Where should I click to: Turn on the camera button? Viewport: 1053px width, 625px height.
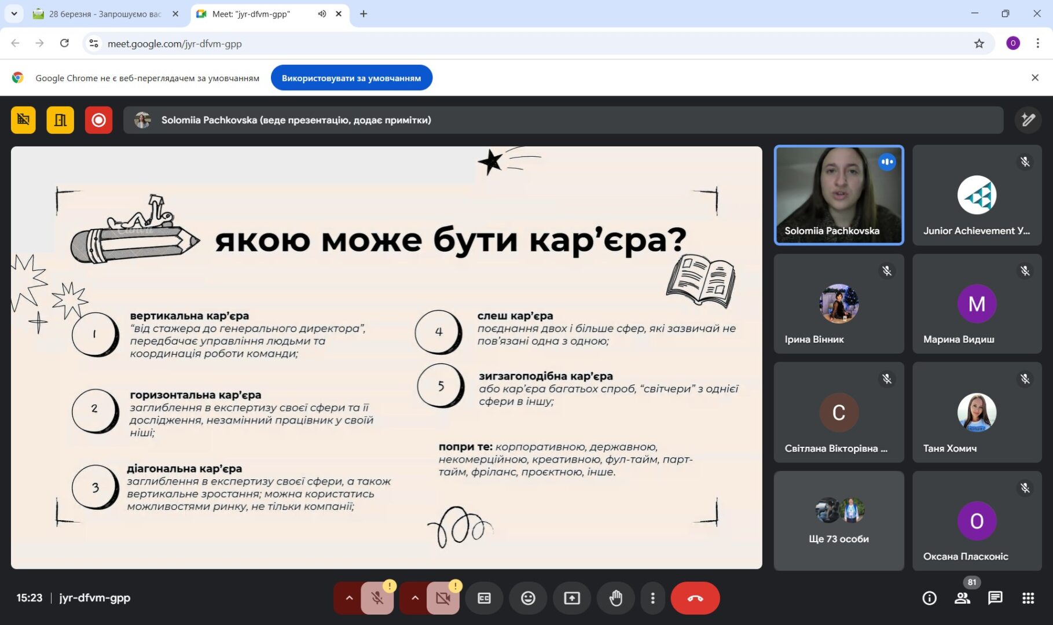click(443, 598)
